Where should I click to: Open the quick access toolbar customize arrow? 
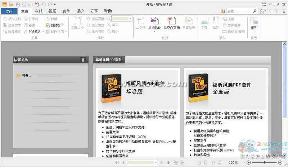click(55, 4)
